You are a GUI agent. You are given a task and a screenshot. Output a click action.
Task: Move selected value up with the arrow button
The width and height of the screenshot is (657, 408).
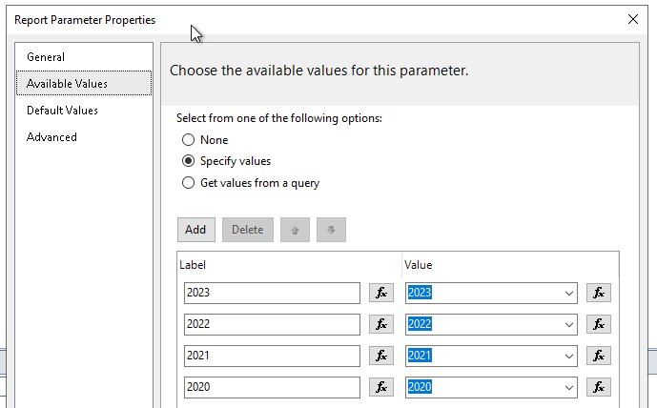coord(295,230)
